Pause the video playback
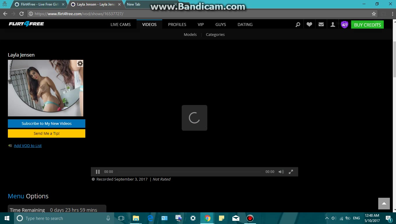Viewport: 396px width, 224px height. click(x=98, y=172)
